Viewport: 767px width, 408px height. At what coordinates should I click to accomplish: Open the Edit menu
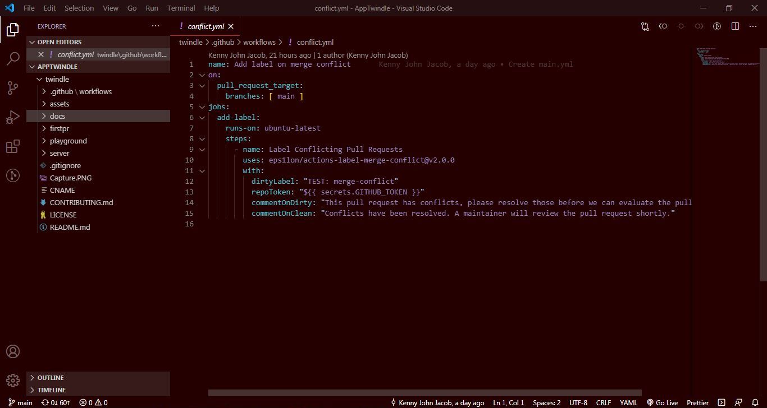pyautogui.click(x=49, y=8)
